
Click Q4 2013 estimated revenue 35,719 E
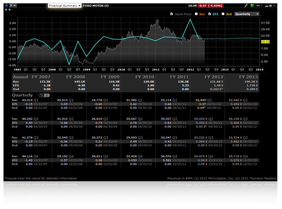tap(235, 156)
